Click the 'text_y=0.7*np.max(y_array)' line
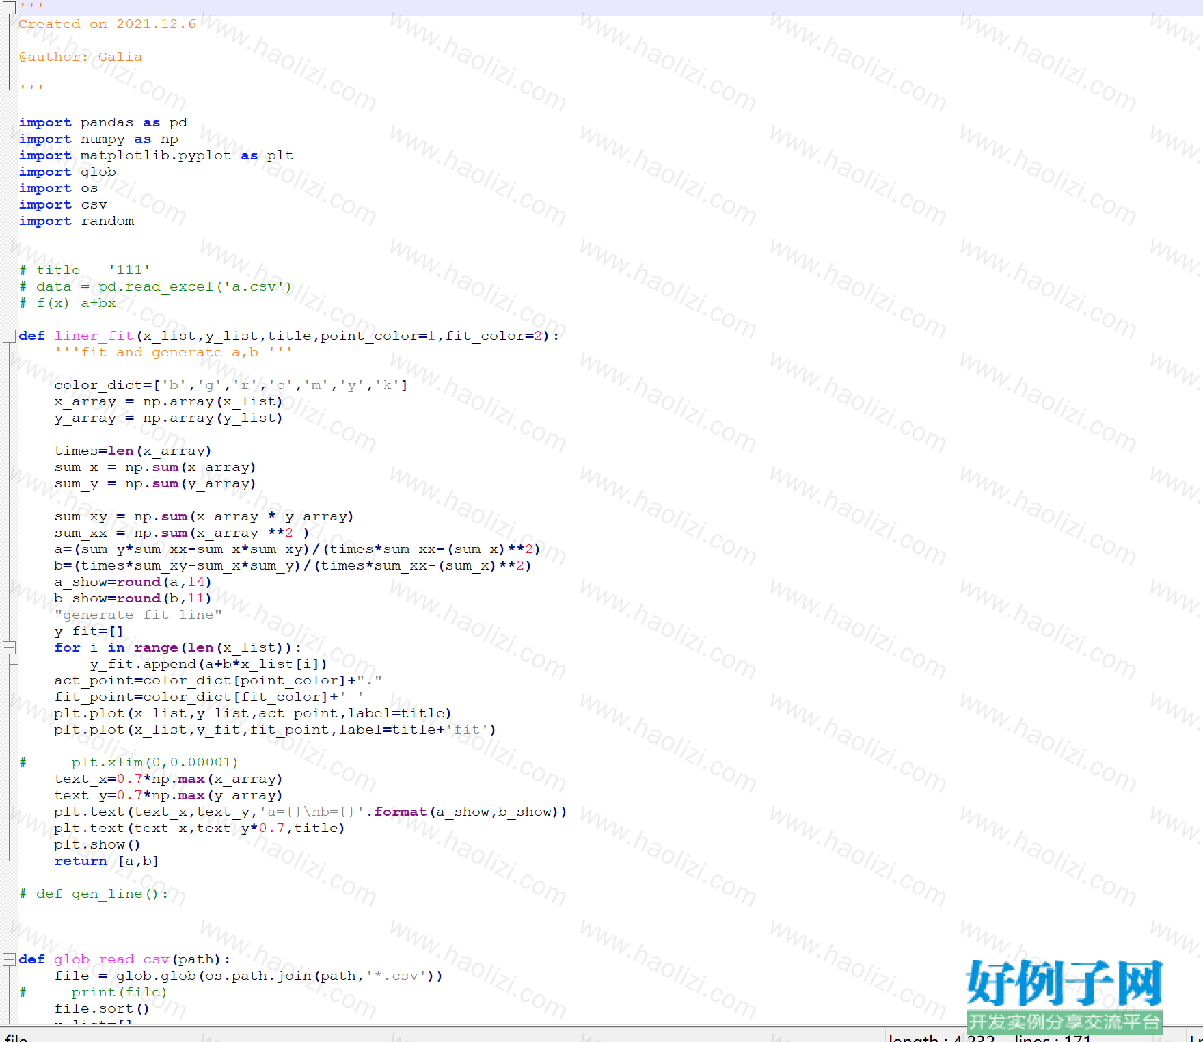The image size is (1203, 1042). [x=169, y=795]
